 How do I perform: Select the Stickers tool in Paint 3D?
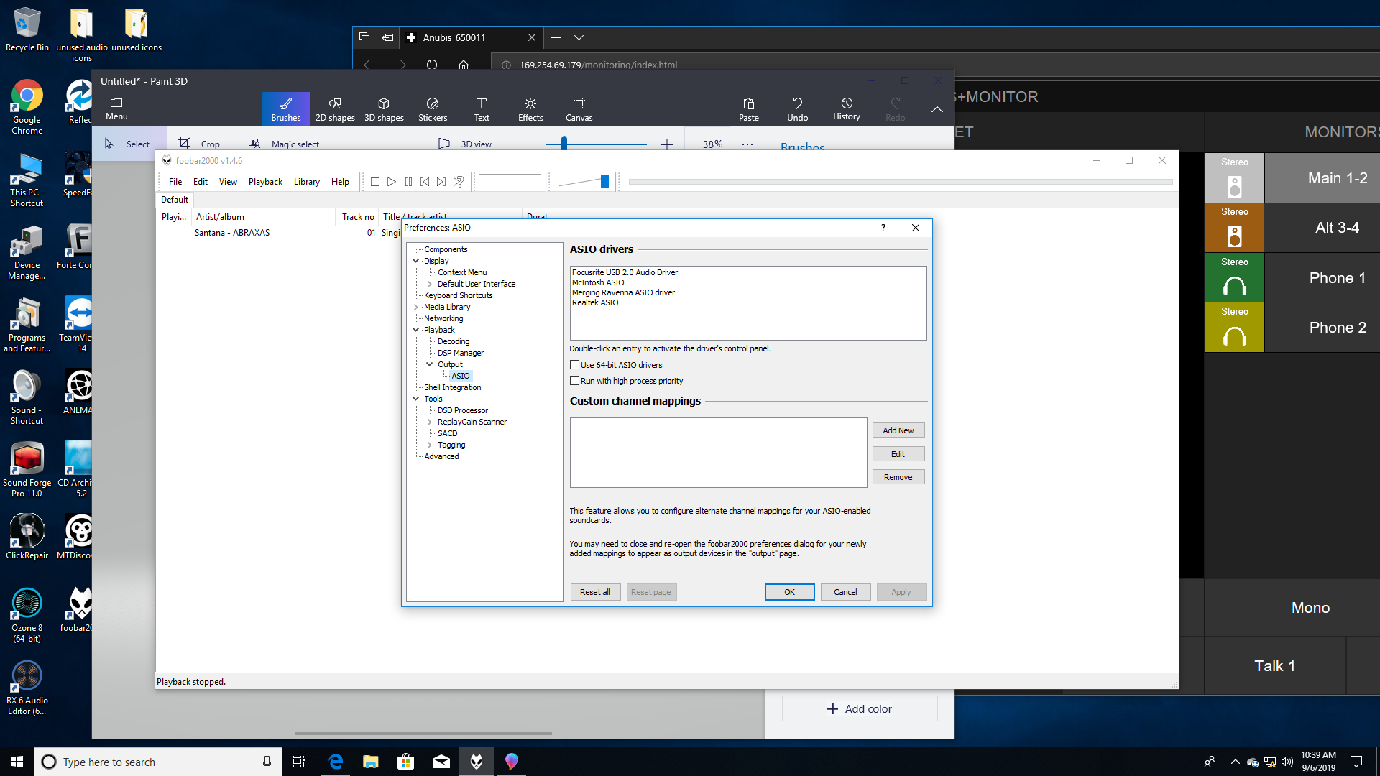pos(432,108)
